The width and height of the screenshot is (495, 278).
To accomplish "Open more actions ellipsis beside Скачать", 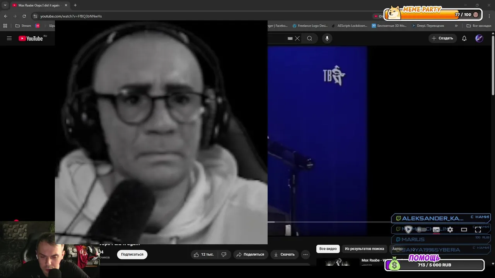I will point(306,254).
